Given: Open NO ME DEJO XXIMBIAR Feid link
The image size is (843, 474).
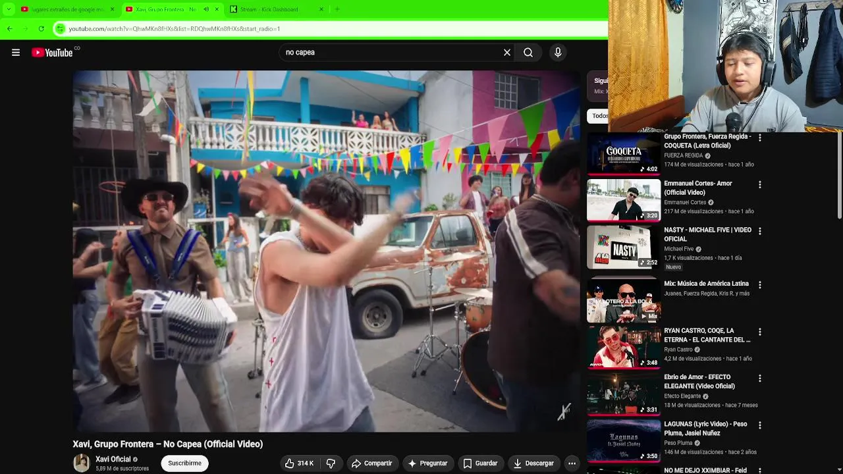Looking at the screenshot, I should point(705,471).
